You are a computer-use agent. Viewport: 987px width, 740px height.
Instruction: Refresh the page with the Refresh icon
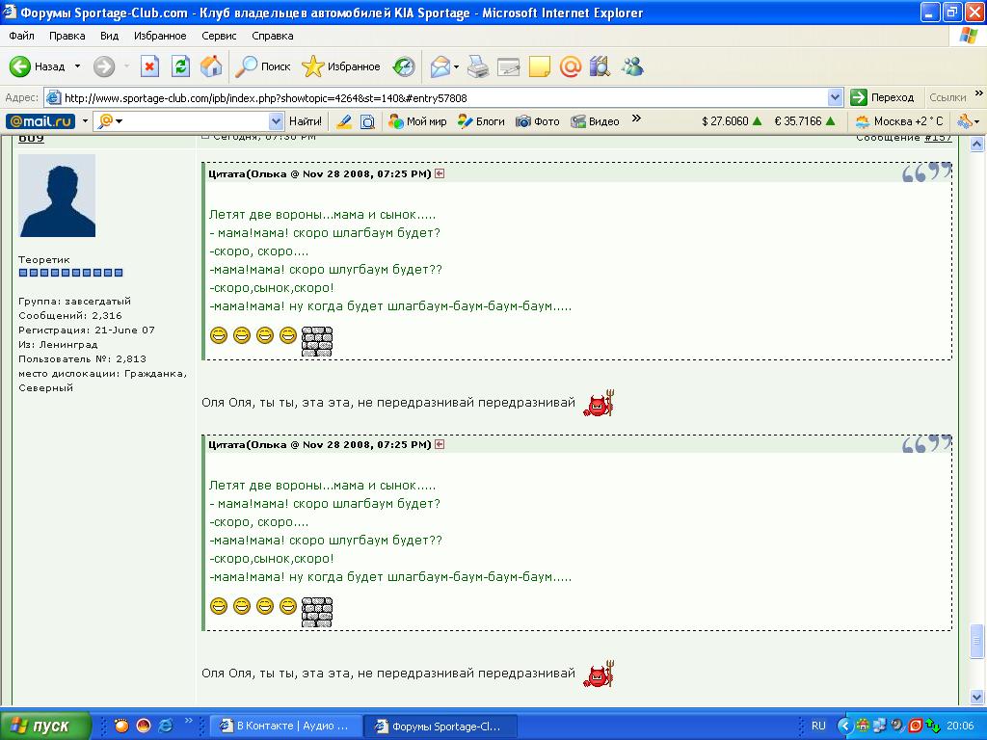(x=180, y=66)
